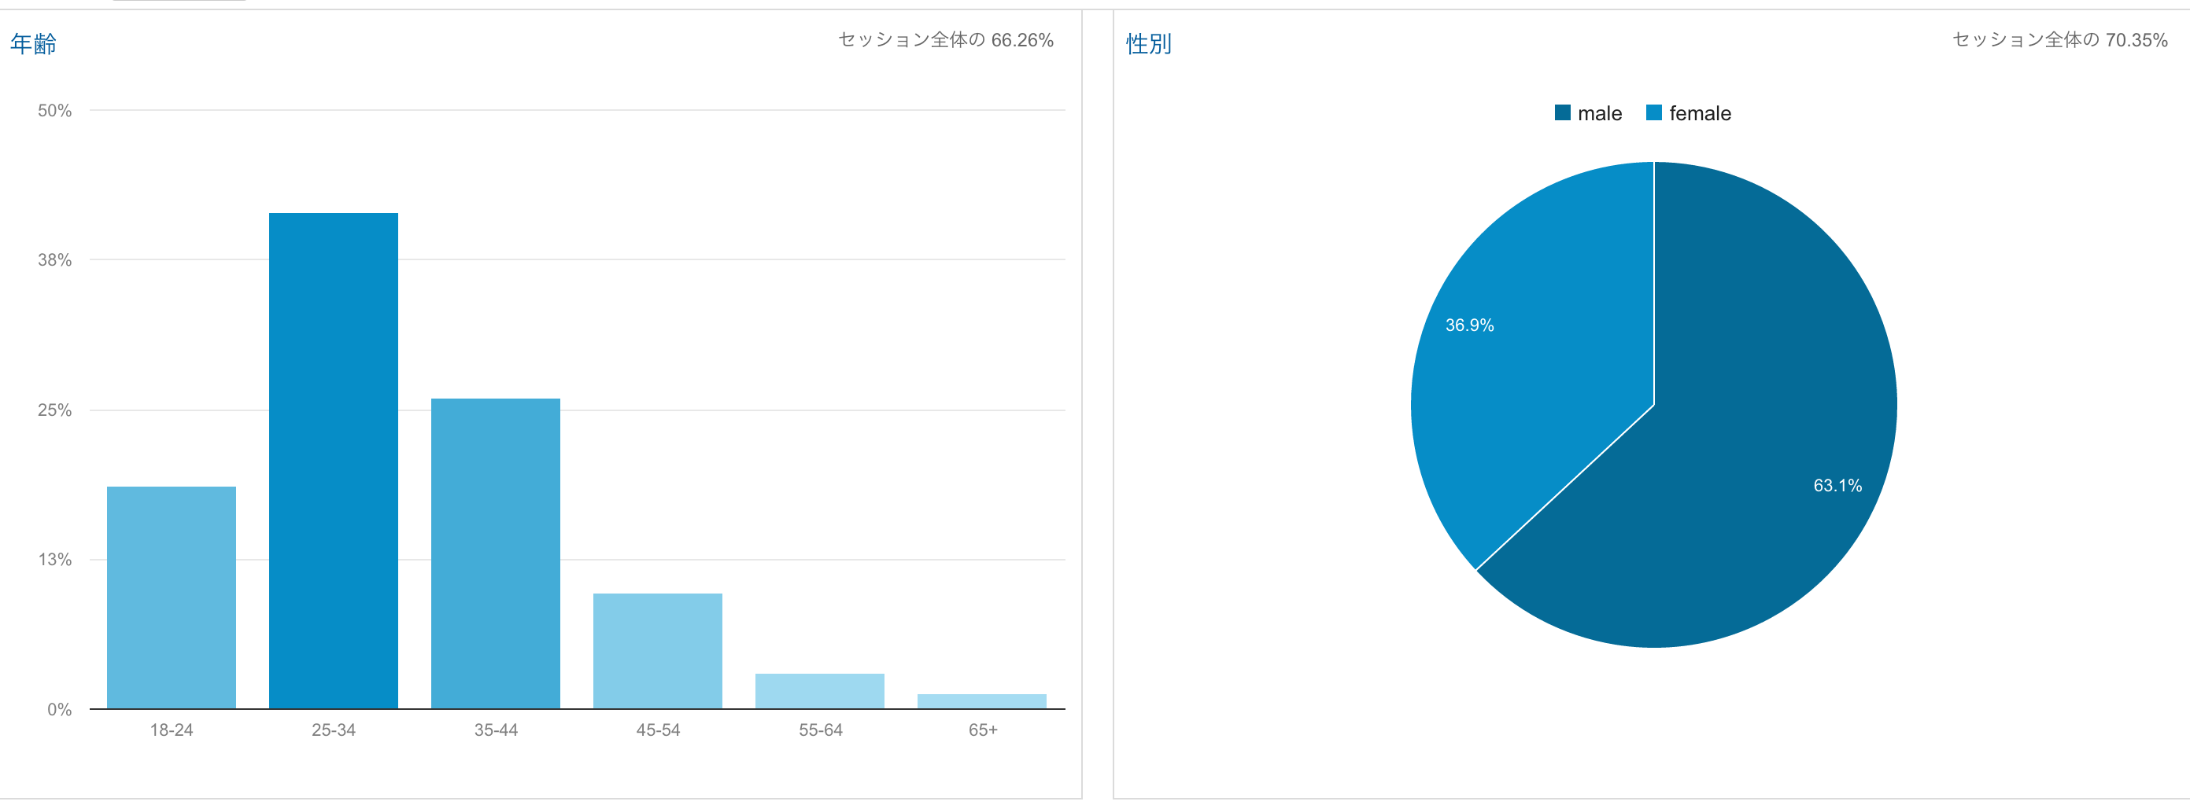This screenshot has height=805, width=2190.
Task: Click the 35-44 age bar
Action: pyautogui.click(x=496, y=553)
